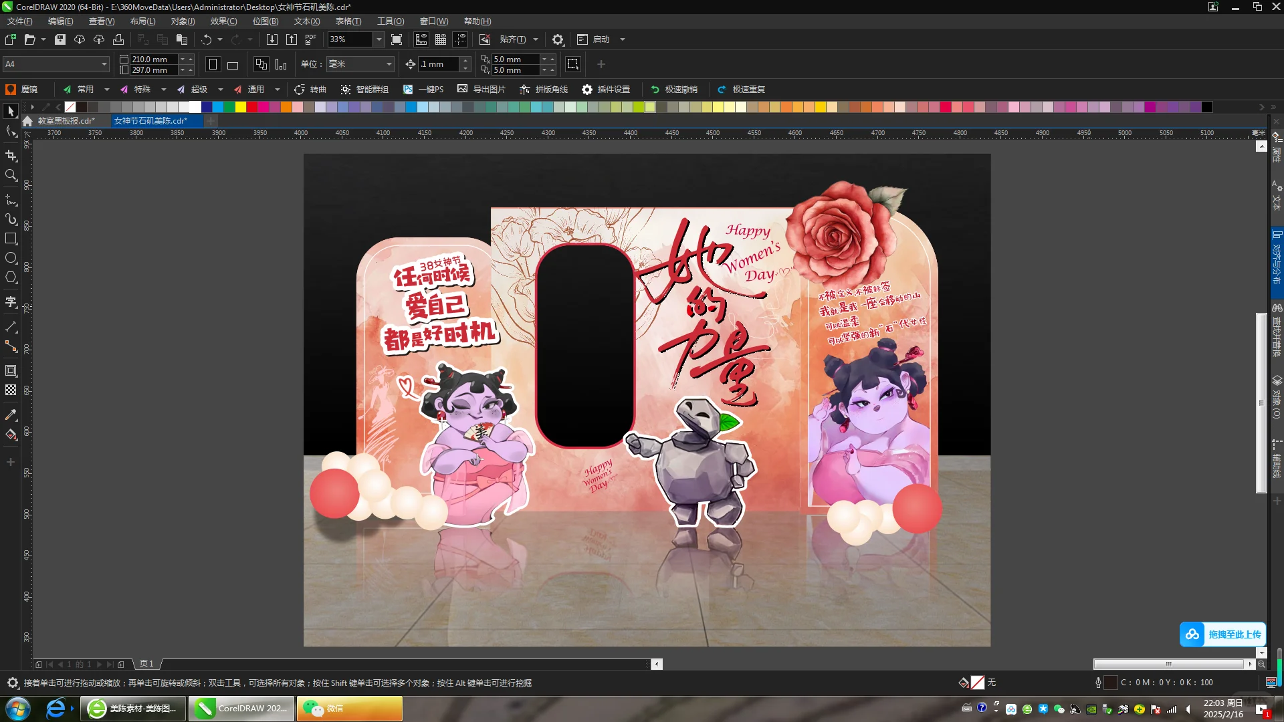Switch page to landscape orientation

[233, 64]
